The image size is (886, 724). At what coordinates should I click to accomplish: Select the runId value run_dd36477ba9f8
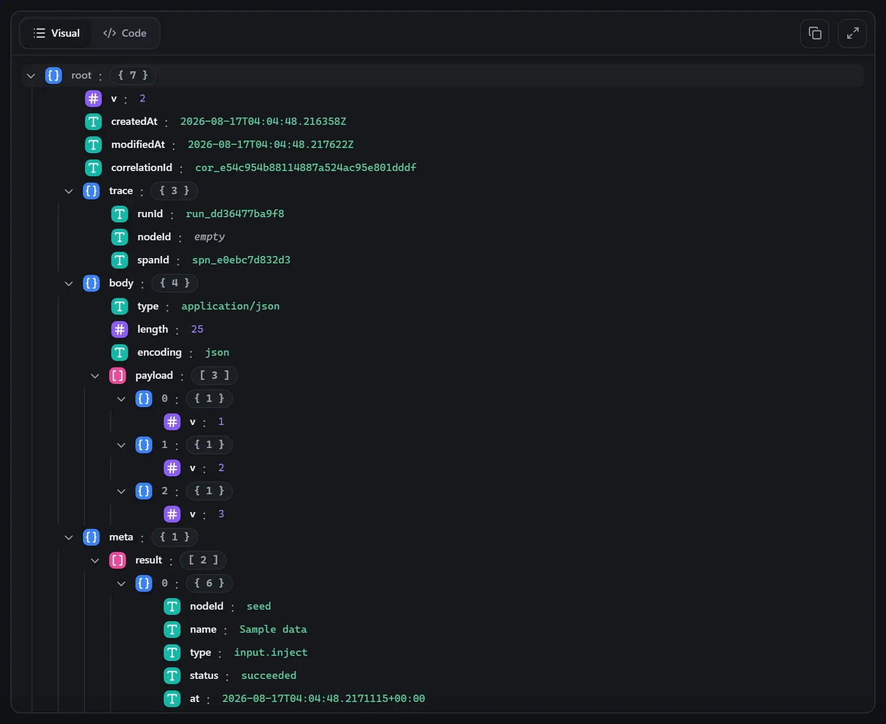(235, 214)
